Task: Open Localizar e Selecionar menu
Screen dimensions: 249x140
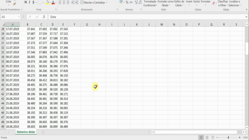Action: [x=235, y=3]
